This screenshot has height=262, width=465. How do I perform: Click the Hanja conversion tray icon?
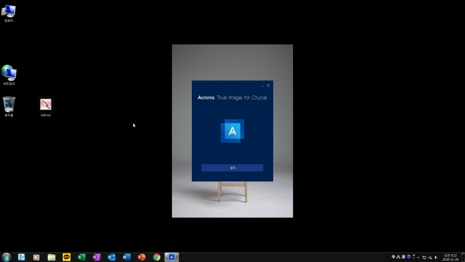(403, 257)
